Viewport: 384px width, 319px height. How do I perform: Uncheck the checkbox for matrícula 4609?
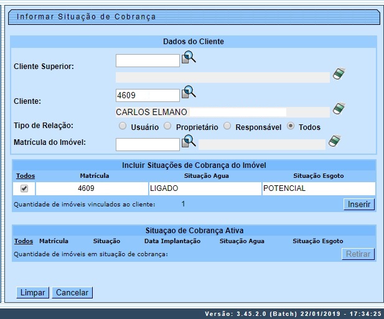pos(24,188)
